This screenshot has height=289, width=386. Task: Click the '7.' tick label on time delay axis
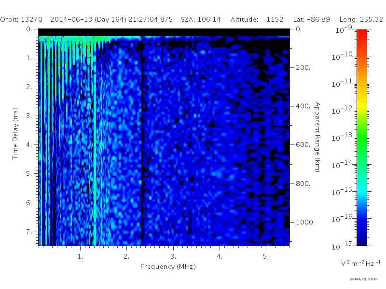point(29,232)
